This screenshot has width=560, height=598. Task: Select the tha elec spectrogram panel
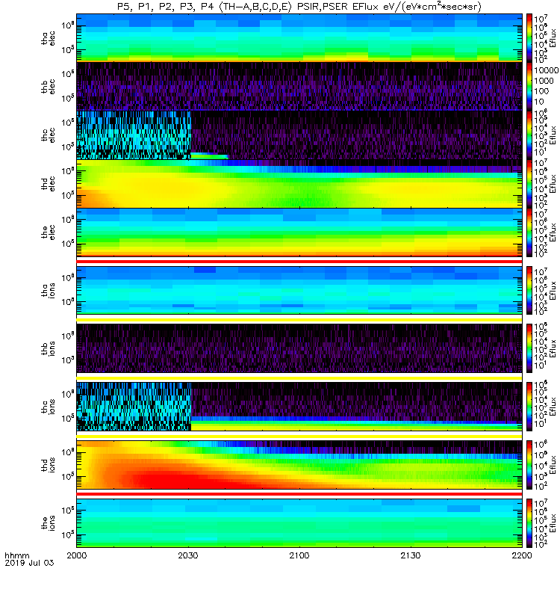(x=299, y=38)
